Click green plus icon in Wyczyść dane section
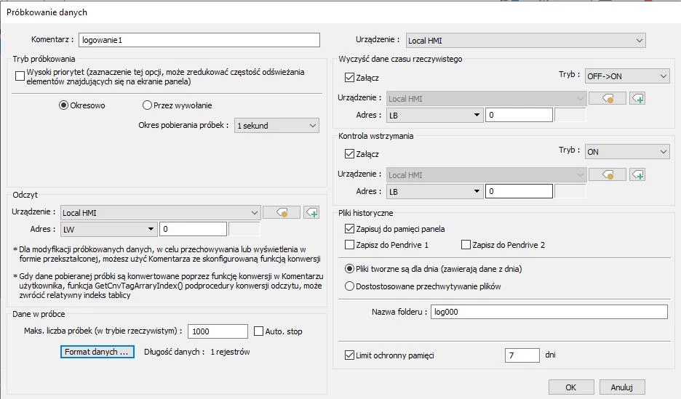The height and width of the screenshot is (399, 681). click(637, 98)
